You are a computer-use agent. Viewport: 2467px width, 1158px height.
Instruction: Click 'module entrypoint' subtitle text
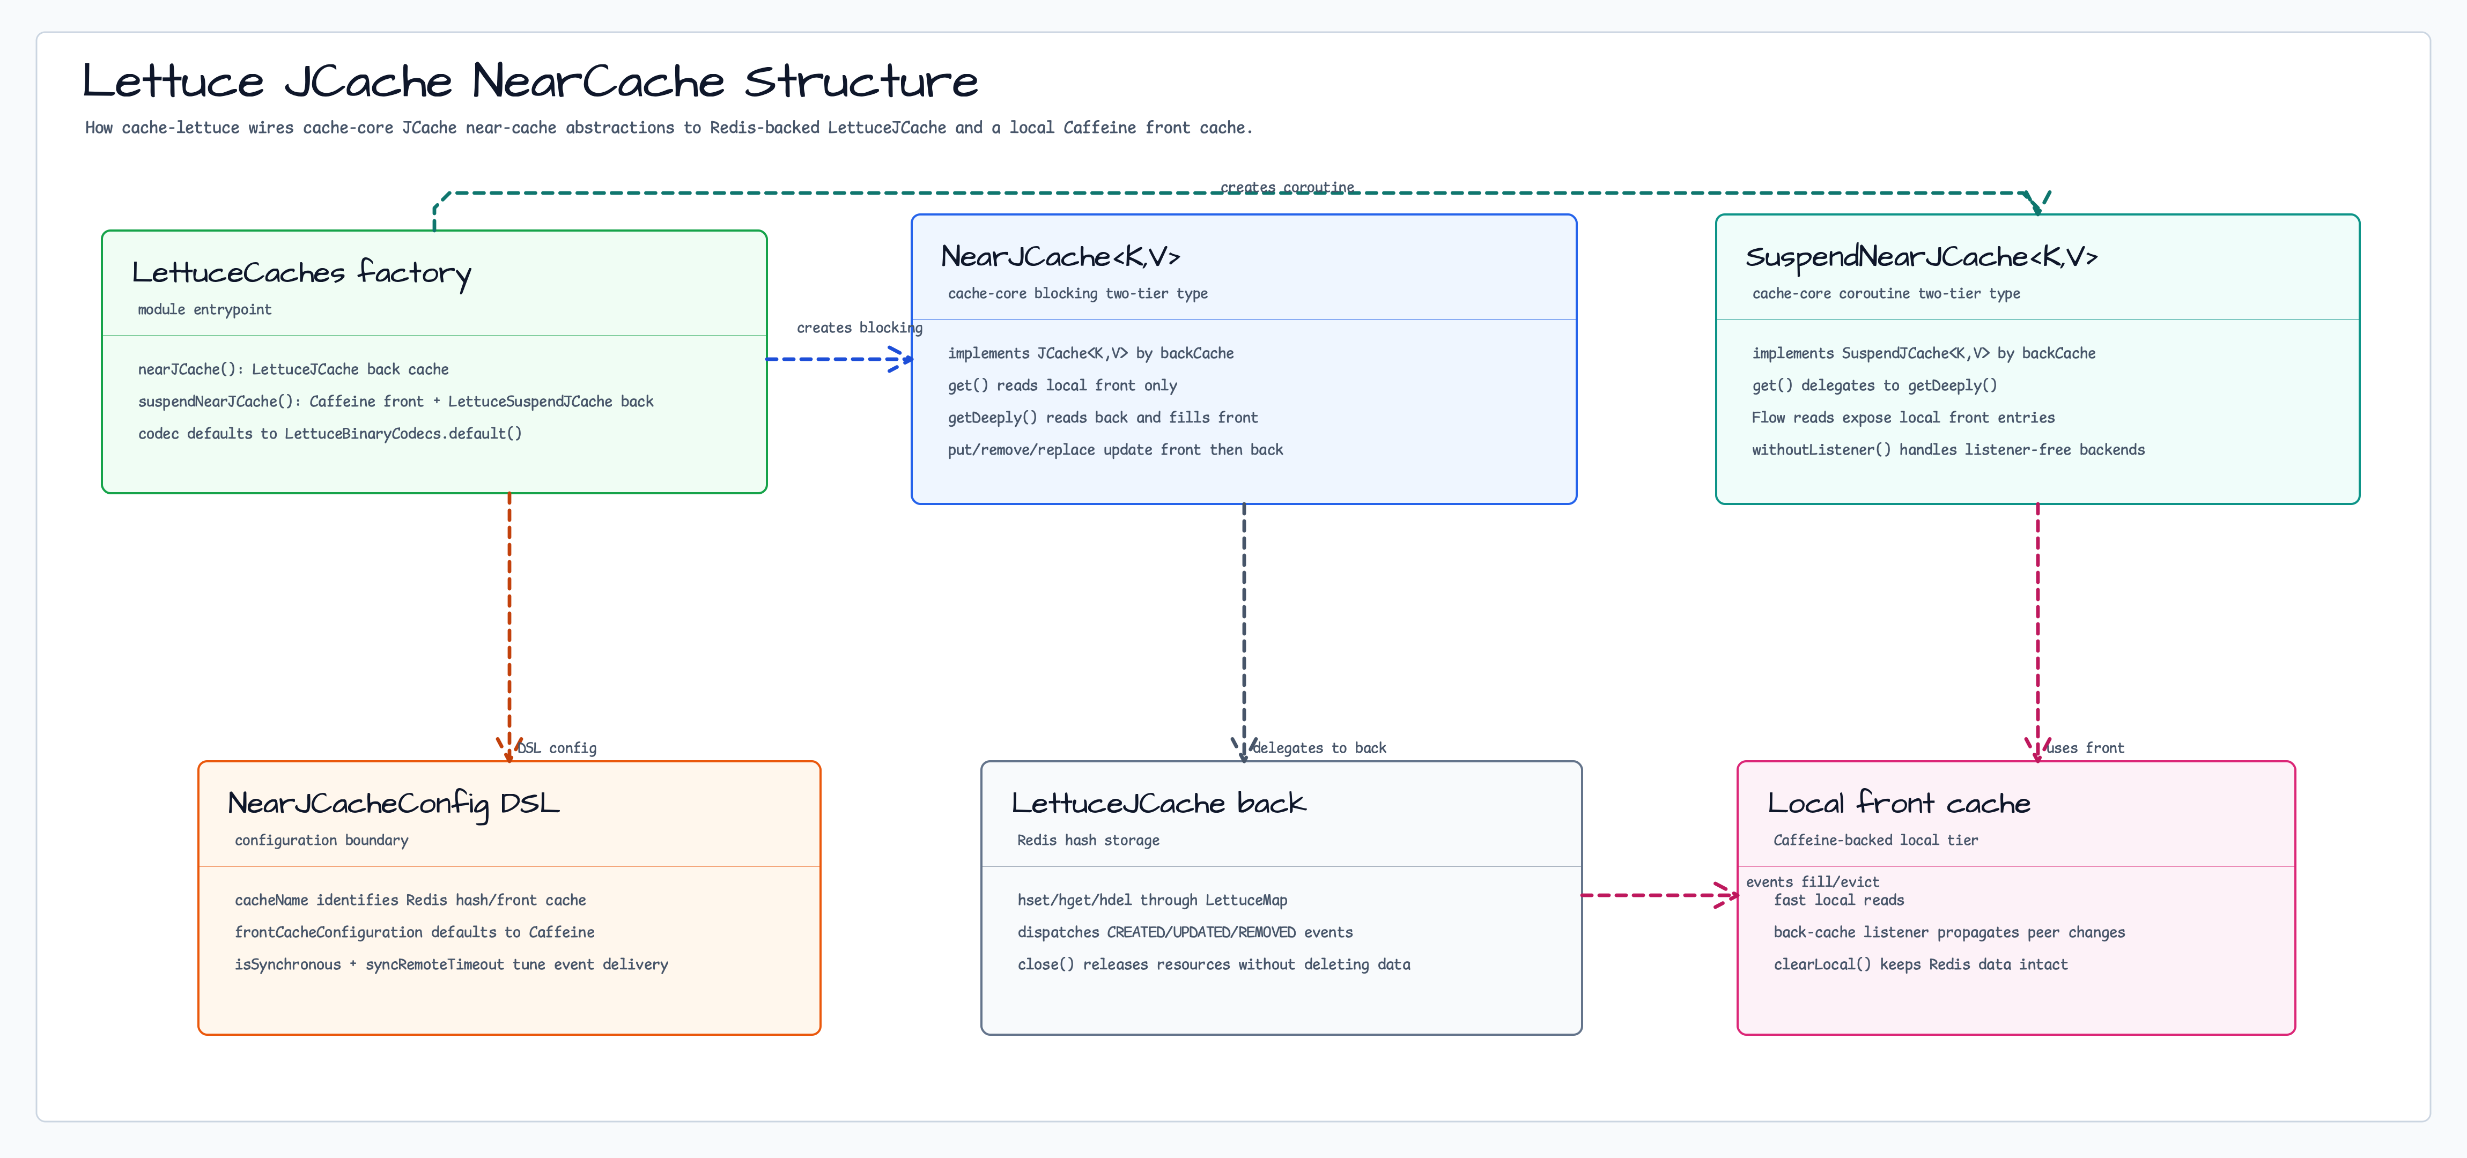pyautogui.click(x=205, y=309)
